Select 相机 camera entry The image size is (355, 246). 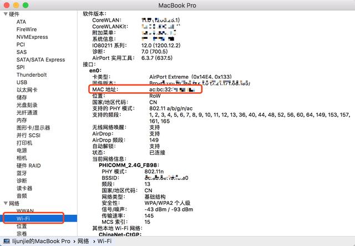22,158
